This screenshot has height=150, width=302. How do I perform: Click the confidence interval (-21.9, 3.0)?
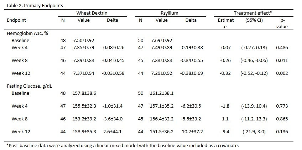(x=254, y=132)
